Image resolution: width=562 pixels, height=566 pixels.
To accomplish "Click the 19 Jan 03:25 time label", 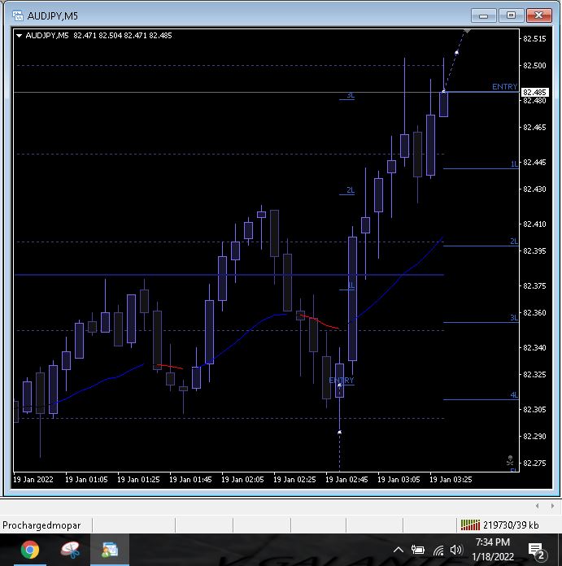I will tap(451, 479).
